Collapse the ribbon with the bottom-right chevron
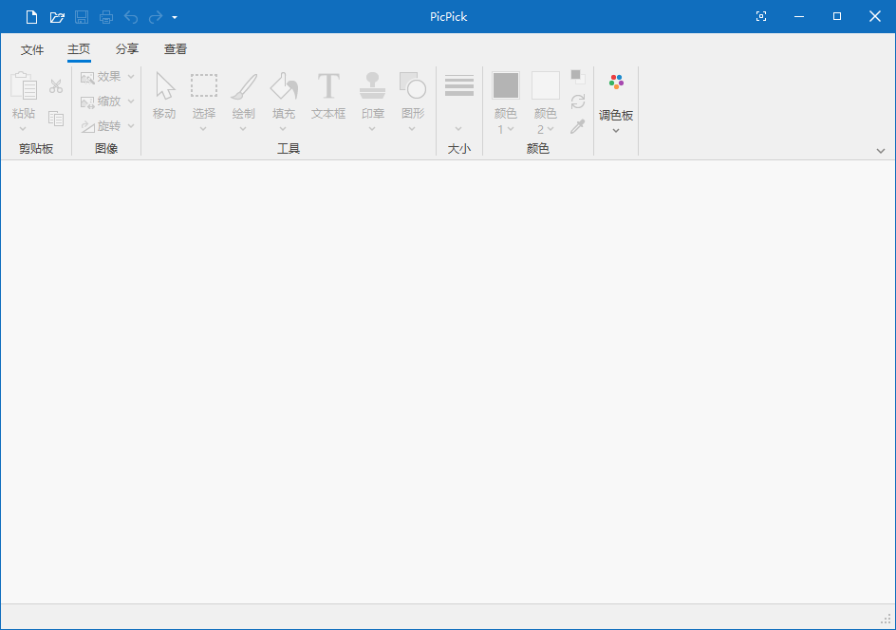 tap(881, 150)
